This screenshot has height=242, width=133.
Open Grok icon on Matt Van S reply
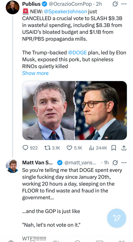115,162
